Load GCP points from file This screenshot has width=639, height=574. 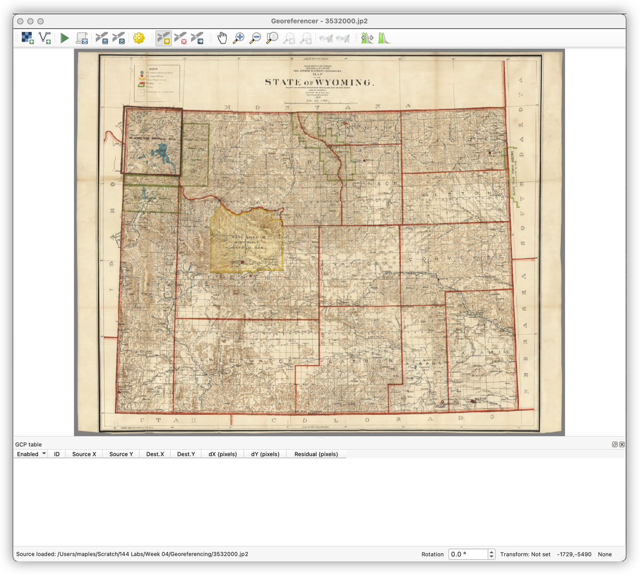tap(102, 38)
